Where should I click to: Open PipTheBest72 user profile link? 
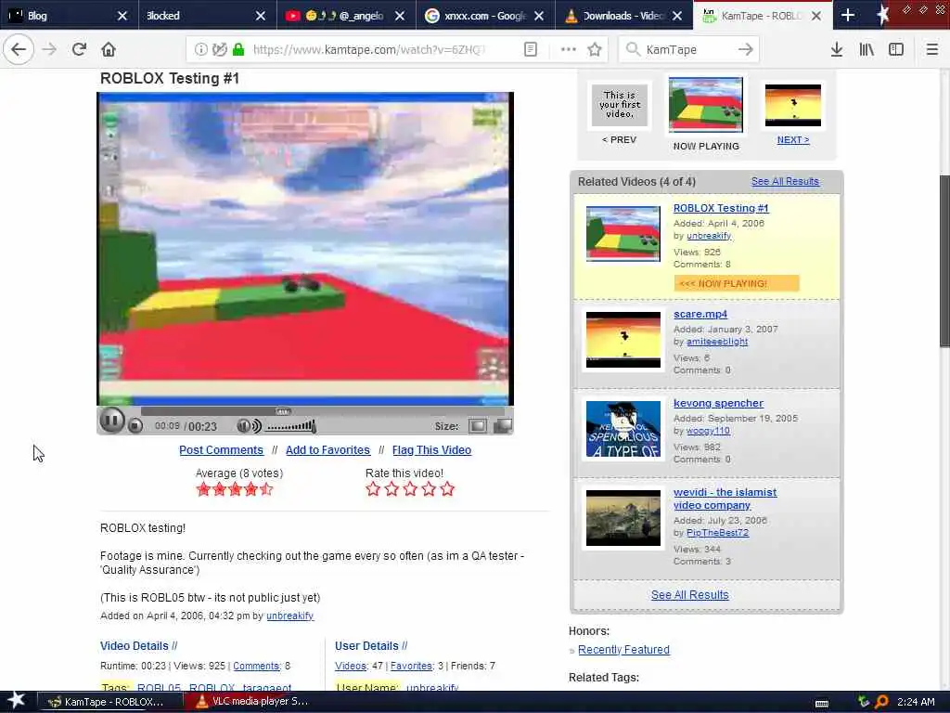pyautogui.click(x=717, y=532)
